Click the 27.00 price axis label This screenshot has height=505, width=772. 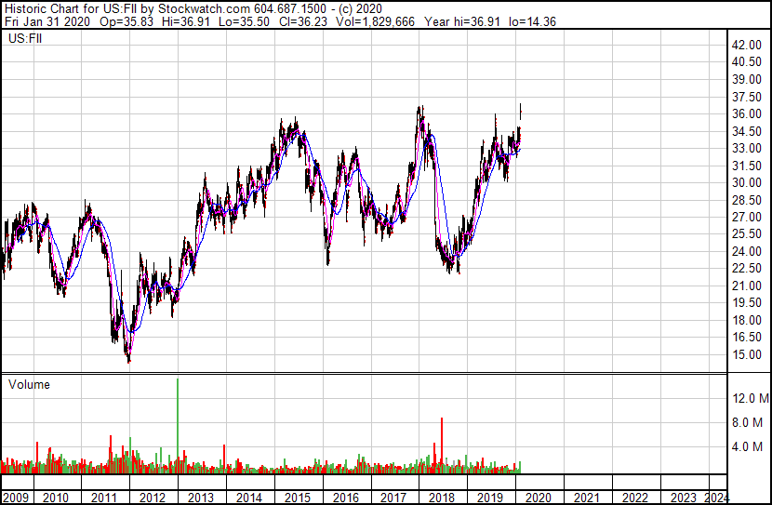[x=746, y=217]
